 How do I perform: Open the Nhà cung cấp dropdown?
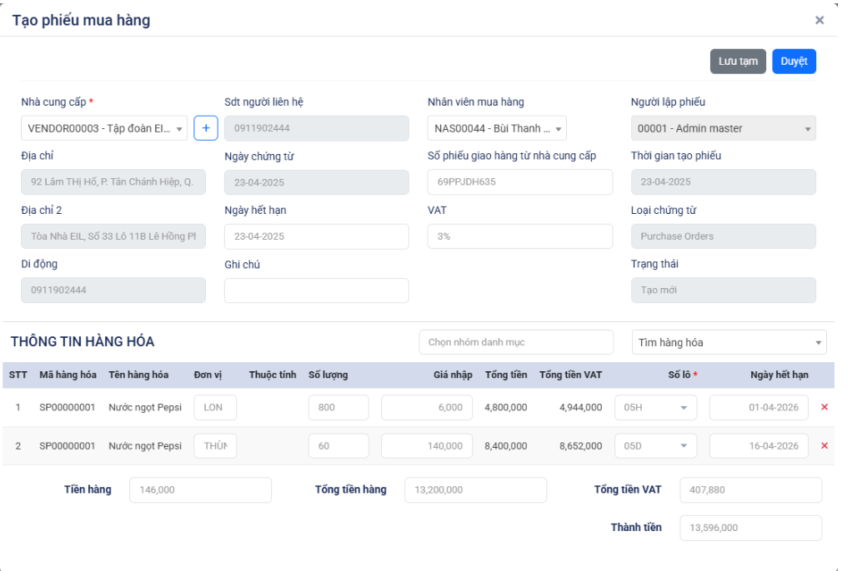[104, 128]
